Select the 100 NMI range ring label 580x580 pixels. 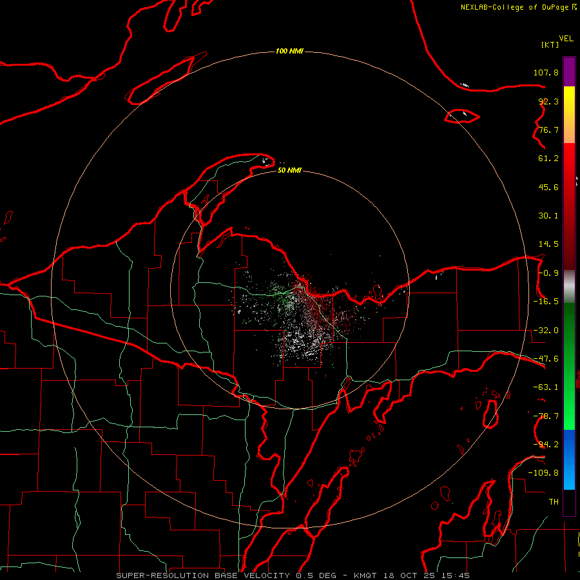point(289,51)
